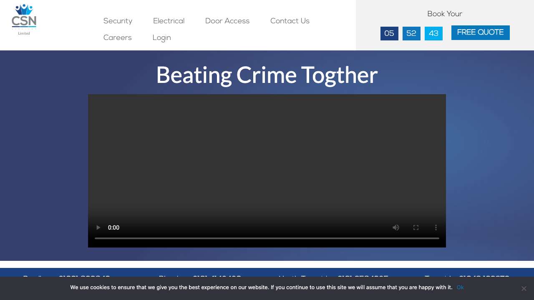This screenshot has width=534, height=300.
Task: Click the light-blue countdown seconds box
Action: [433, 34]
